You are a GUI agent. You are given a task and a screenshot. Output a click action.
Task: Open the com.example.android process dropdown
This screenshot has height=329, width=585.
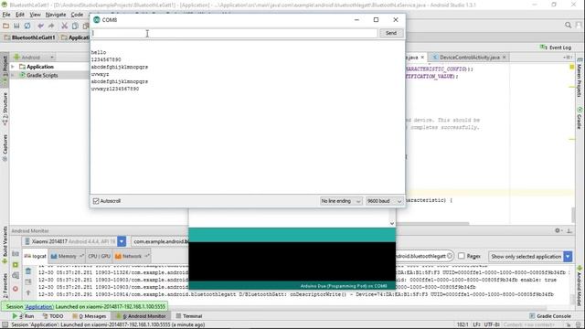coord(160,241)
